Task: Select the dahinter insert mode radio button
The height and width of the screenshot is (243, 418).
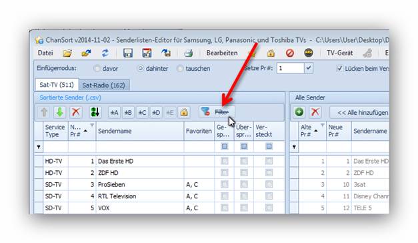Action: click(x=140, y=69)
